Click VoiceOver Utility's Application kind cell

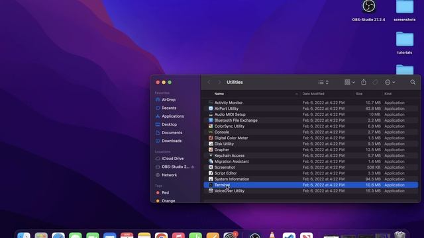tap(395, 191)
